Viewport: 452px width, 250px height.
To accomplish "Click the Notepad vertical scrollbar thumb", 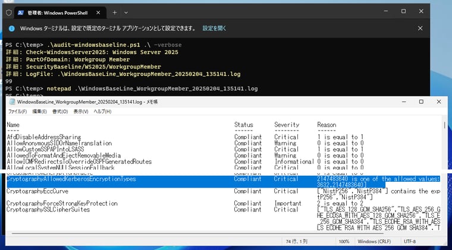I will click(444, 125).
